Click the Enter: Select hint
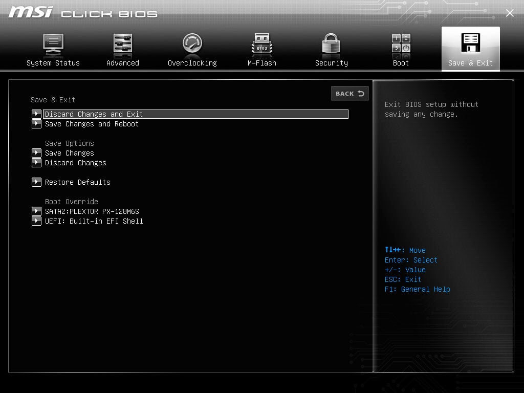The width and height of the screenshot is (524, 393). [411, 260]
